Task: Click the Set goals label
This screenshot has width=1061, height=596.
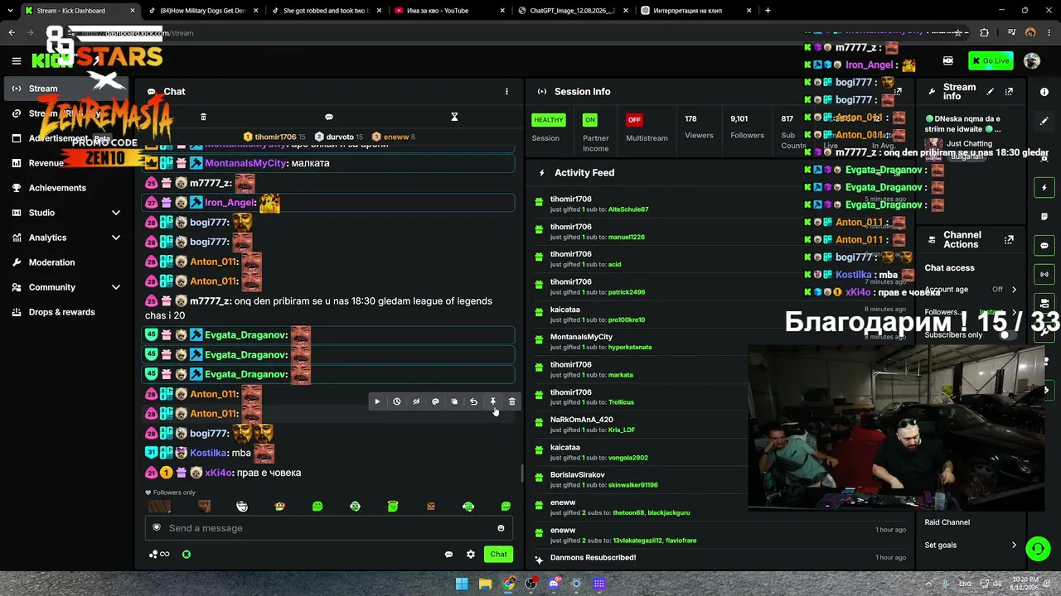Action: 941,545
